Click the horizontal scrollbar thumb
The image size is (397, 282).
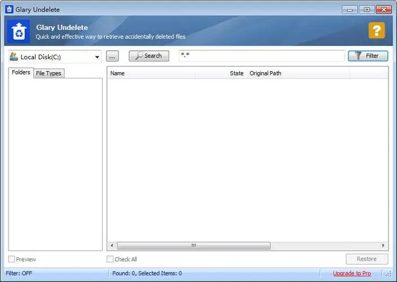click(193, 245)
